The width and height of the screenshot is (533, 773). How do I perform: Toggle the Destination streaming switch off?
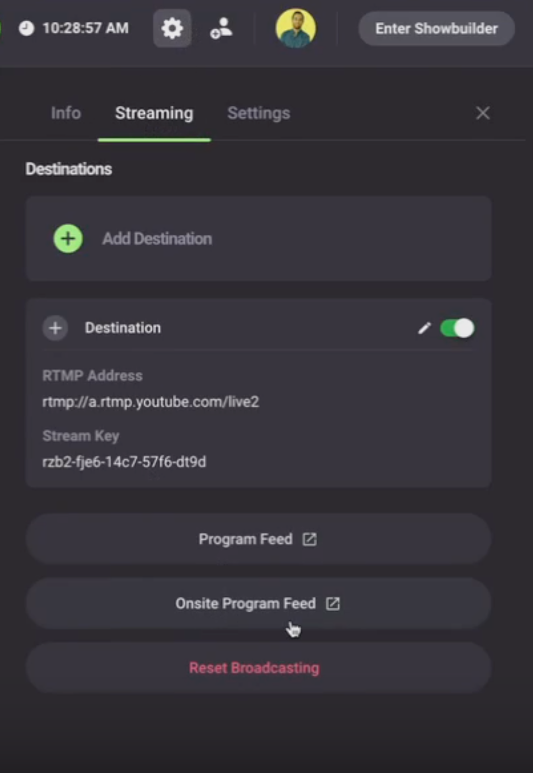457,328
